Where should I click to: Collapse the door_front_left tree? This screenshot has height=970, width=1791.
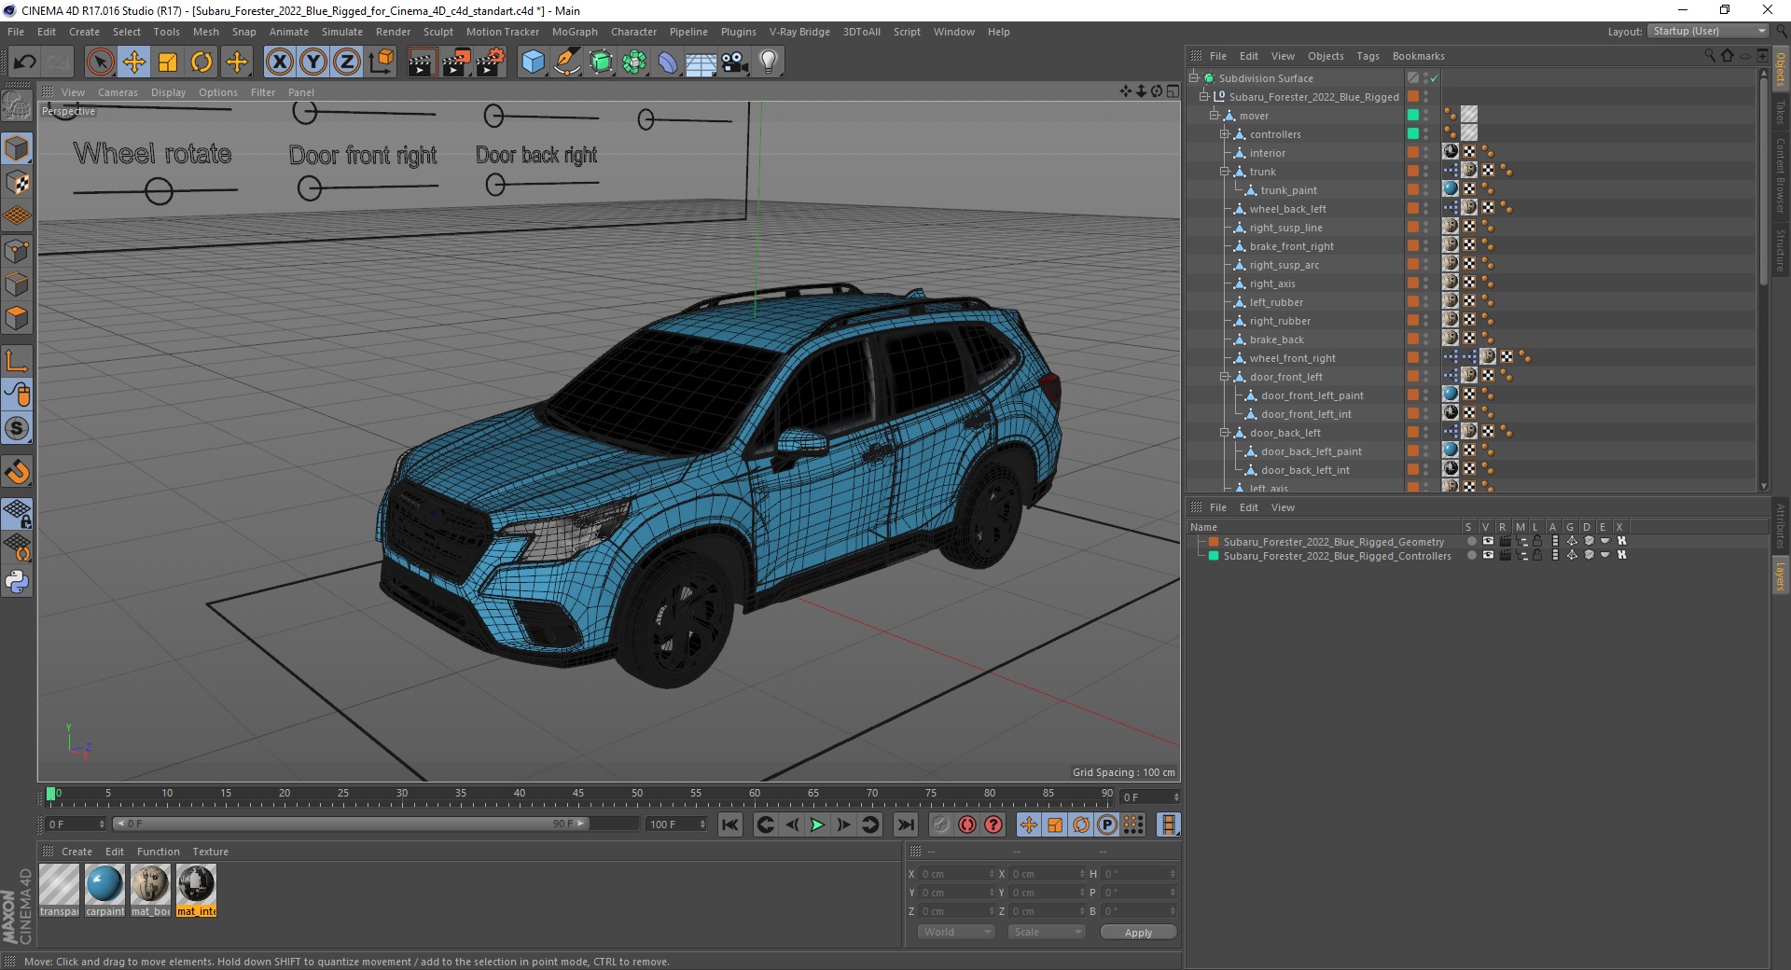pyautogui.click(x=1225, y=377)
